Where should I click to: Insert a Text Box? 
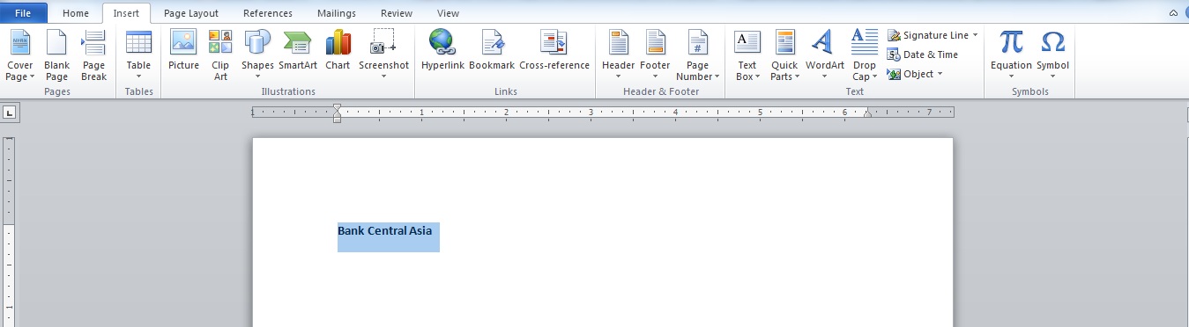pos(747,54)
